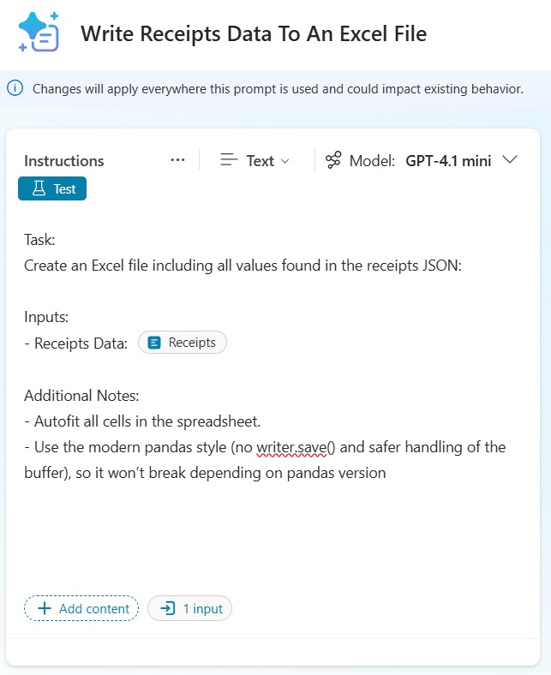
Task: Click the model connector icon
Action: 333,160
